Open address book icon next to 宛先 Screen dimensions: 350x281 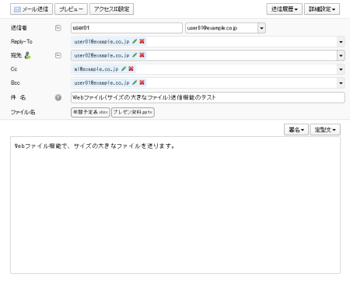pos(27,55)
